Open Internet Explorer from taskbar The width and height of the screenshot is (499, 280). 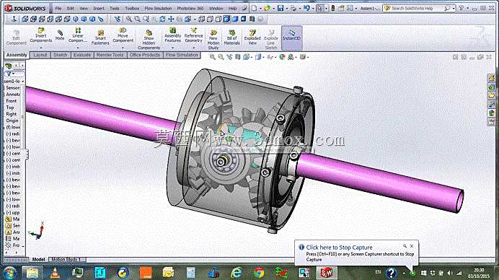point(236,273)
